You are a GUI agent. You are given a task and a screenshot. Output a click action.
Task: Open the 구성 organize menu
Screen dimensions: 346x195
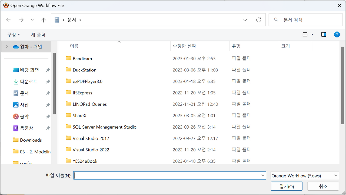pos(14,35)
